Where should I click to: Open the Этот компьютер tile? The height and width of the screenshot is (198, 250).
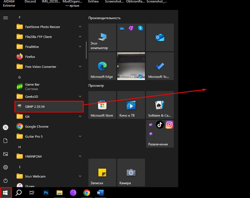click(x=102, y=37)
